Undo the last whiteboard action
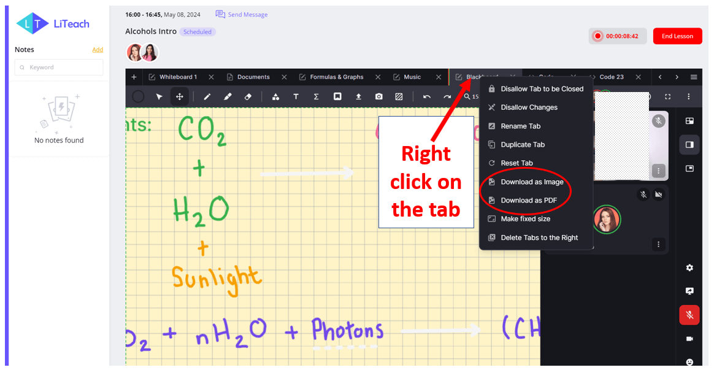The height and width of the screenshot is (370, 714). (x=427, y=96)
